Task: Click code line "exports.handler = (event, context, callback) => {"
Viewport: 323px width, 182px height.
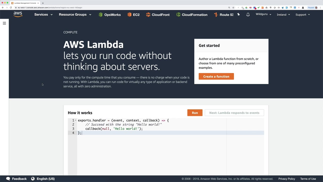Action: [x=123, y=120]
